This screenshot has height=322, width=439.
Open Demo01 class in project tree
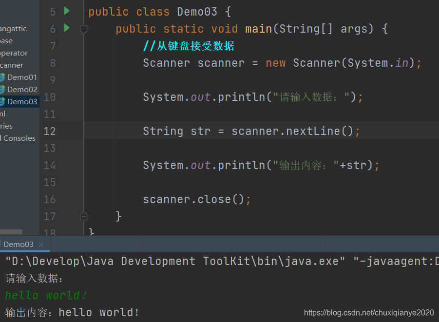pyautogui.click(x=22, y=77)
